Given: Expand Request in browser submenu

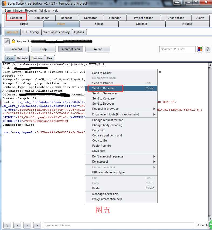Looking at the screenshot, I should point(121,109).
